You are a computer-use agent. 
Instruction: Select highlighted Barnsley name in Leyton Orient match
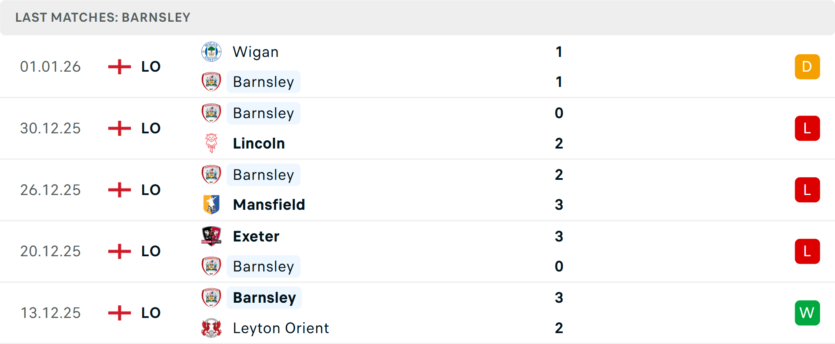click(x=264, y=298)
